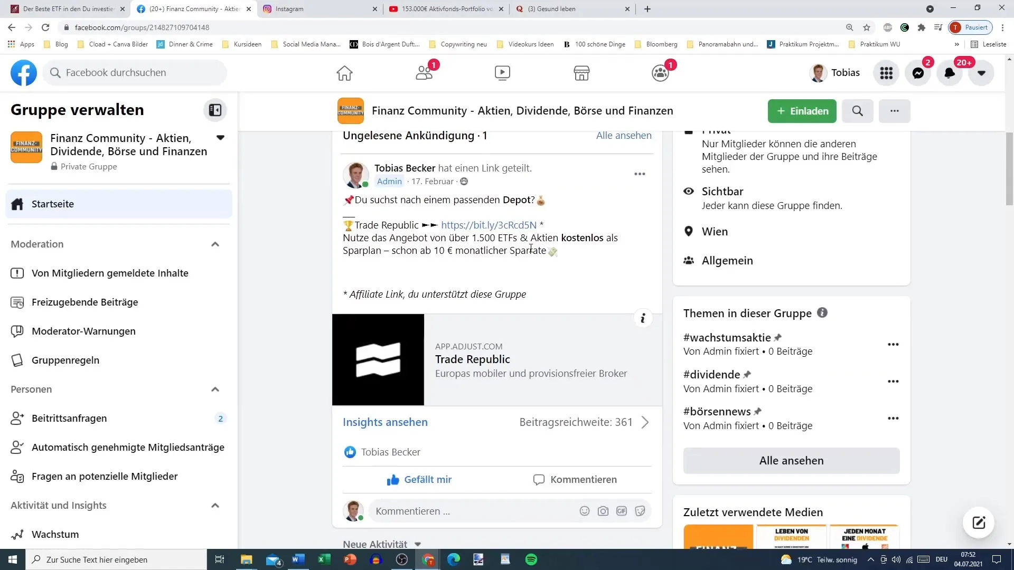The width and height of the screenshot is (1014, 570).
Task: Open the Groups icon in top navigation
Action: pos(660,73)
